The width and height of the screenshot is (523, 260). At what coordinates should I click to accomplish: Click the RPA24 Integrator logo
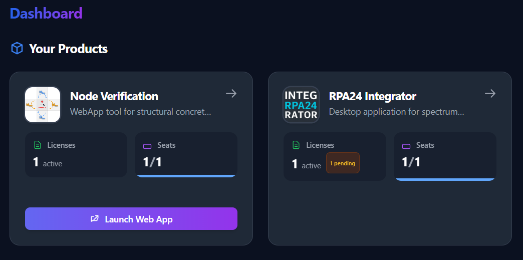[301, 105]
